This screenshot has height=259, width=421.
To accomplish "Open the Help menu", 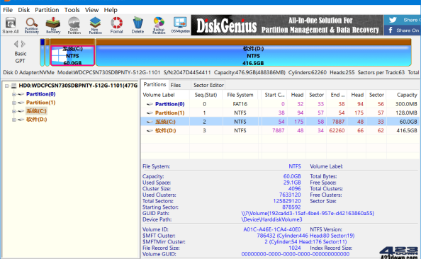I will coord(111,10).
